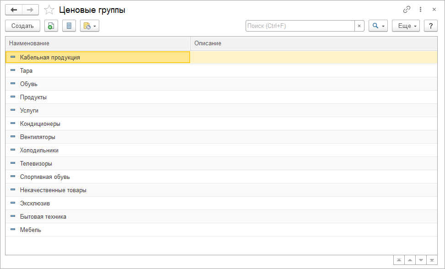Focus the Поиск search input field

[300, 26]
